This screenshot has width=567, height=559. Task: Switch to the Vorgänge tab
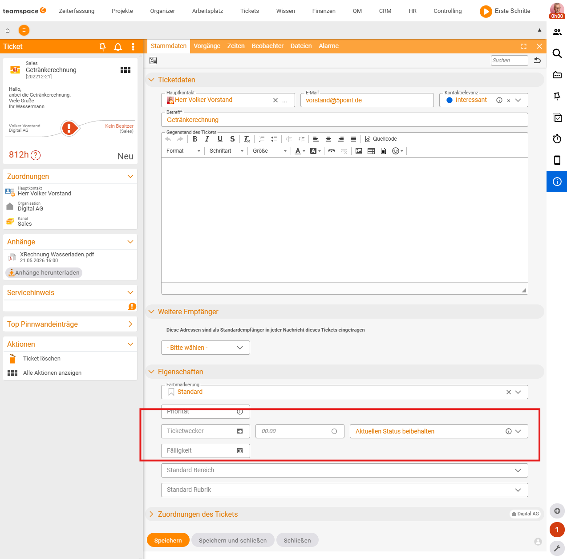coord(207,46)
